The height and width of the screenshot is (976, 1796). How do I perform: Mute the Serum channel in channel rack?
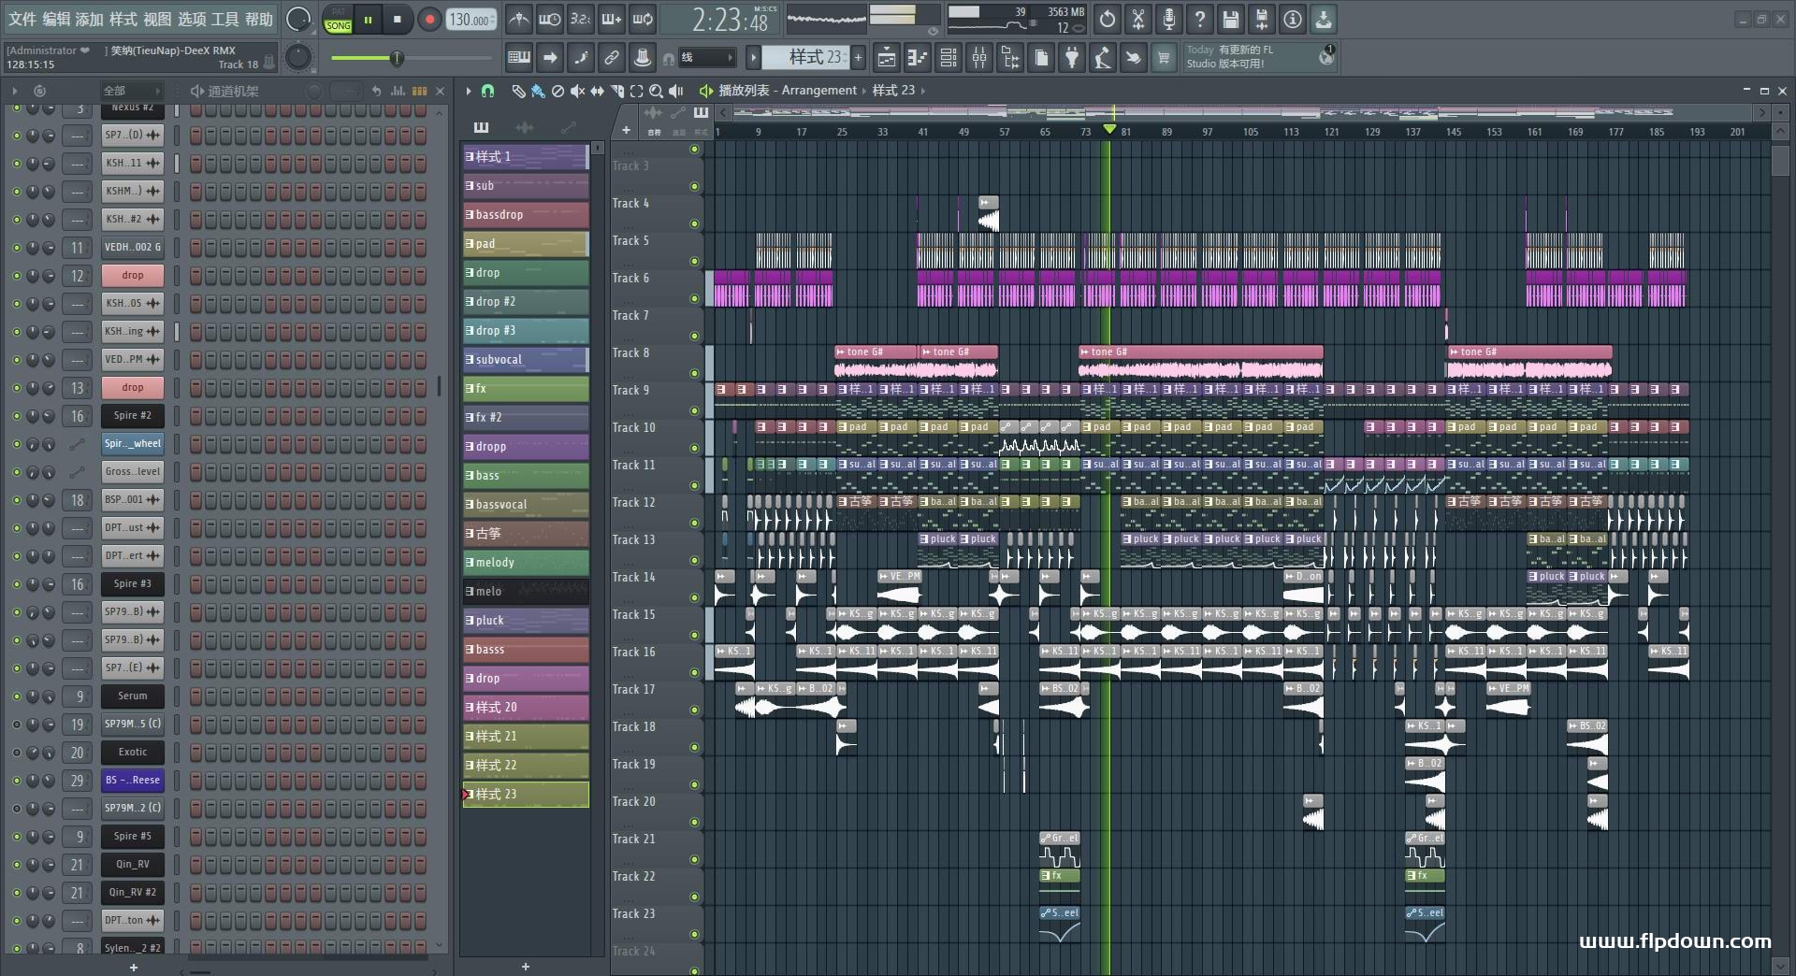(16, 696)
